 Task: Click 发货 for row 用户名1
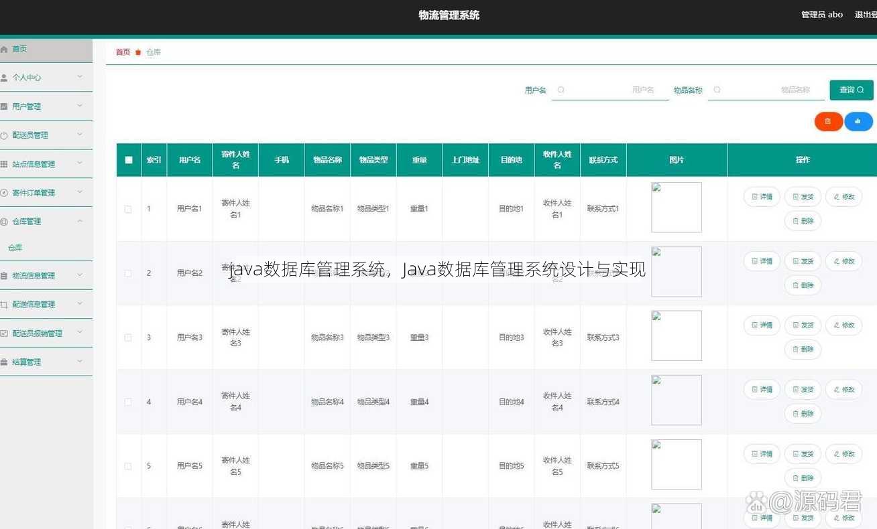(x=803, y=197)
